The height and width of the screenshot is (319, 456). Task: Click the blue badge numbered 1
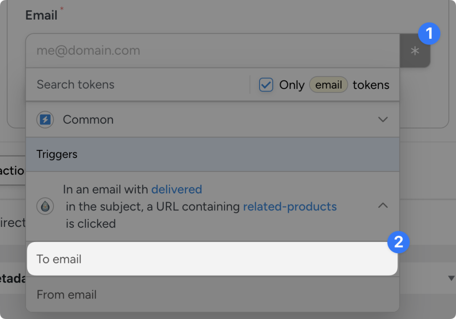point(428,33)
